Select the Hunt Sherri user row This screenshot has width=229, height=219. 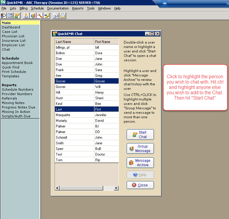[87, 98]
